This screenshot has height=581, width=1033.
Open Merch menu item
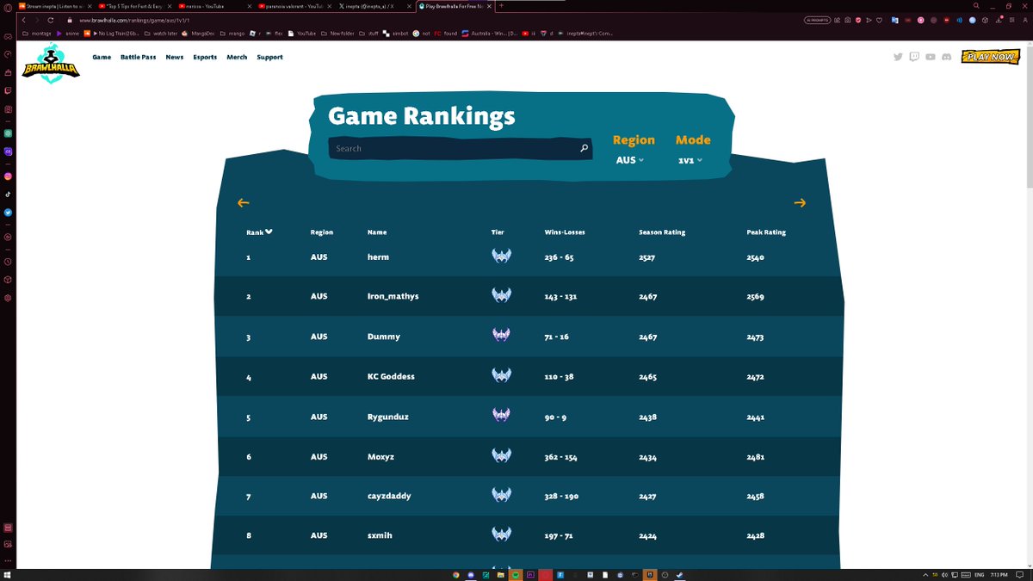click(x=237, y=57)
